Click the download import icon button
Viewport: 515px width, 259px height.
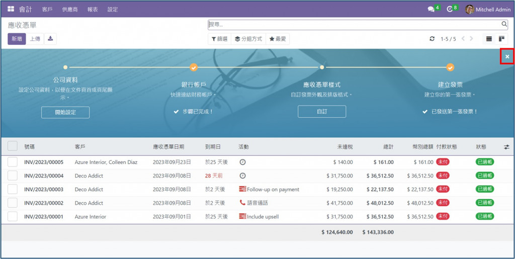tap(50, 39)
